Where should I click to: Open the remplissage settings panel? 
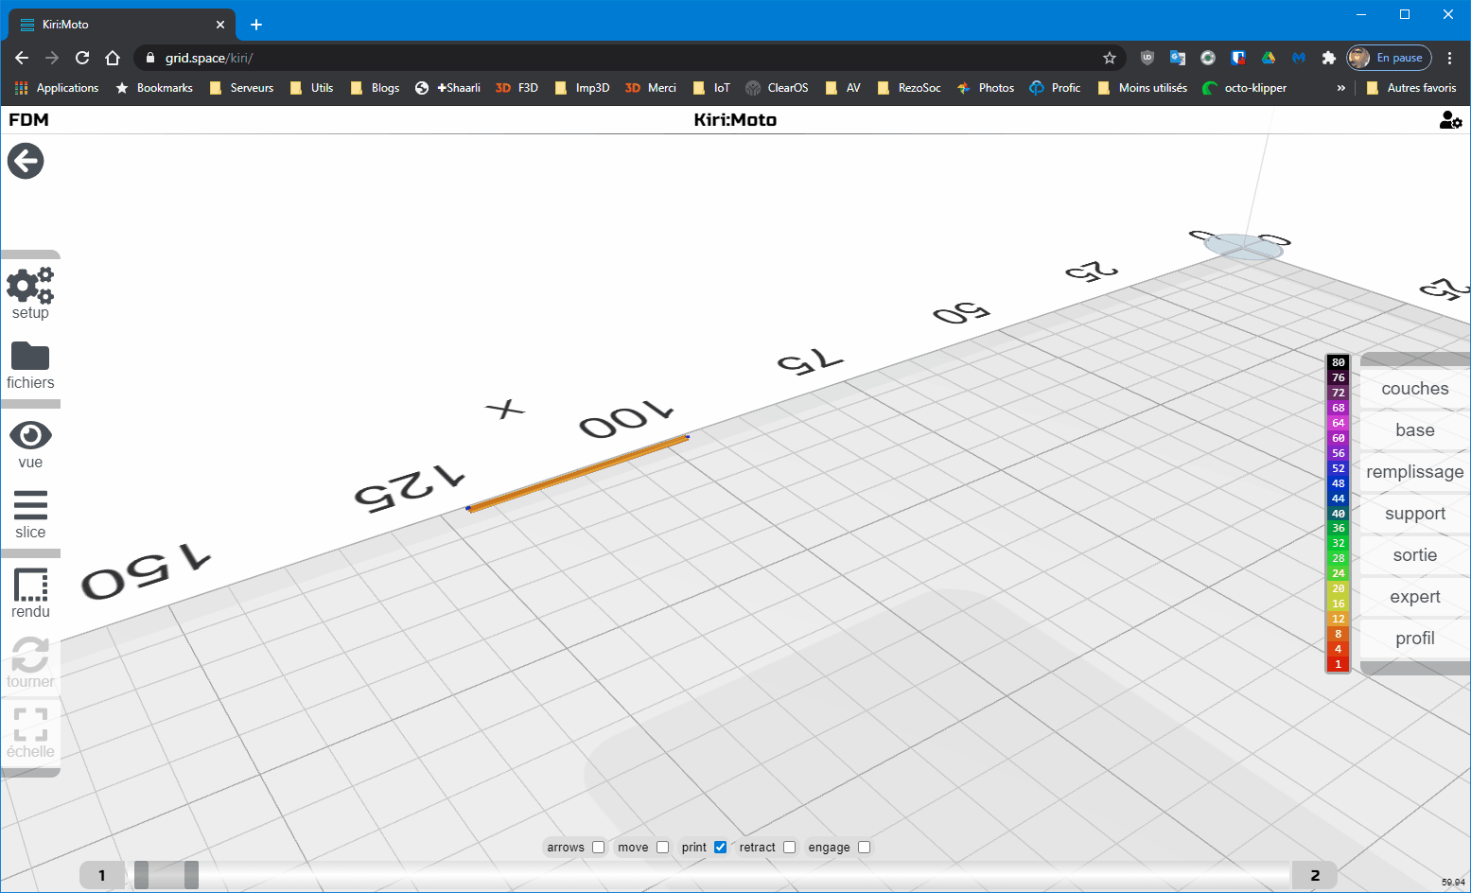point(1414,472)
